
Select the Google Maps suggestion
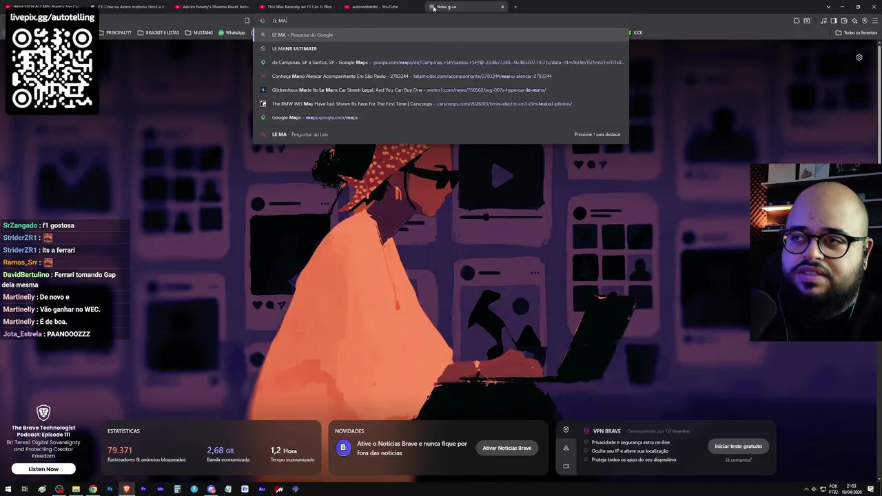coord(441,117)
